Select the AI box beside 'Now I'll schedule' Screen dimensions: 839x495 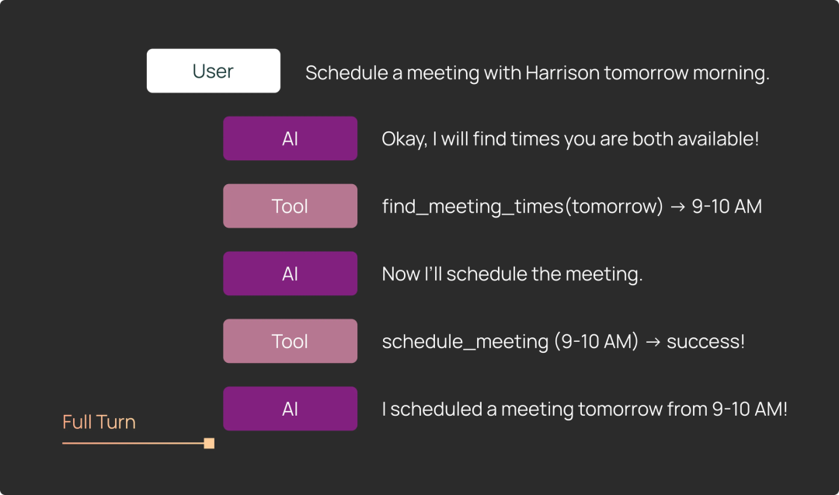click(290, 274)
